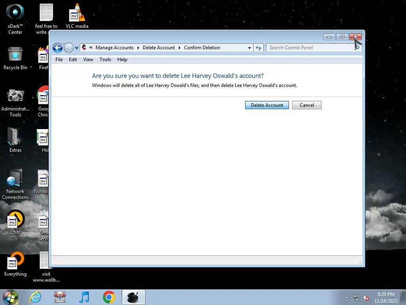Go back with the blue Back arrow
Image resolution: width=406 pixels, height=305 pixels.
tap(57, 48)
